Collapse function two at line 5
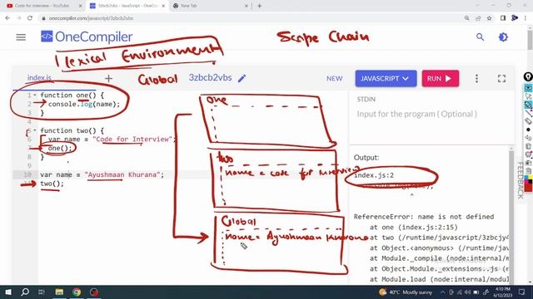This screenshot has width=533, height=299. [35, 130]
